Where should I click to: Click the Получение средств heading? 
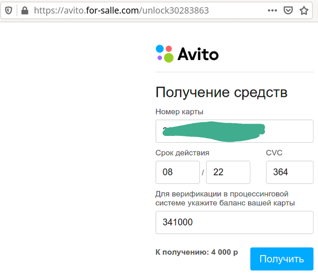click(221, 92)
